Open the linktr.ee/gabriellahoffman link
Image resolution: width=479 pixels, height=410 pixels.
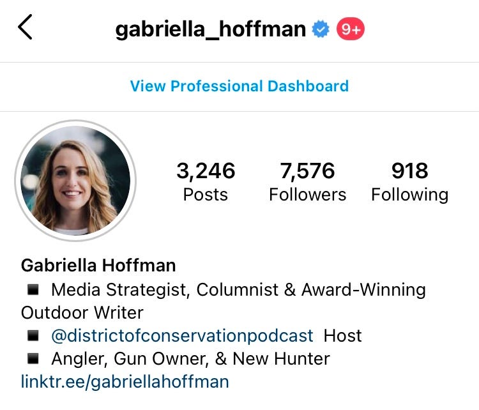[x=125, y=382]
